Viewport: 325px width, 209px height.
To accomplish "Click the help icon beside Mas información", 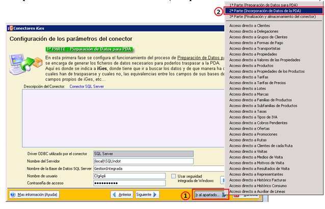I will tap(12, 194).
